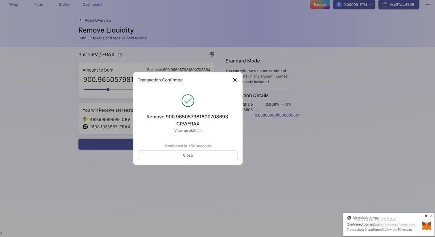The image size is (435, 237).
Task: Close the MetaMask notification popup
Action: pyautogui.click(x=431, y=216)
